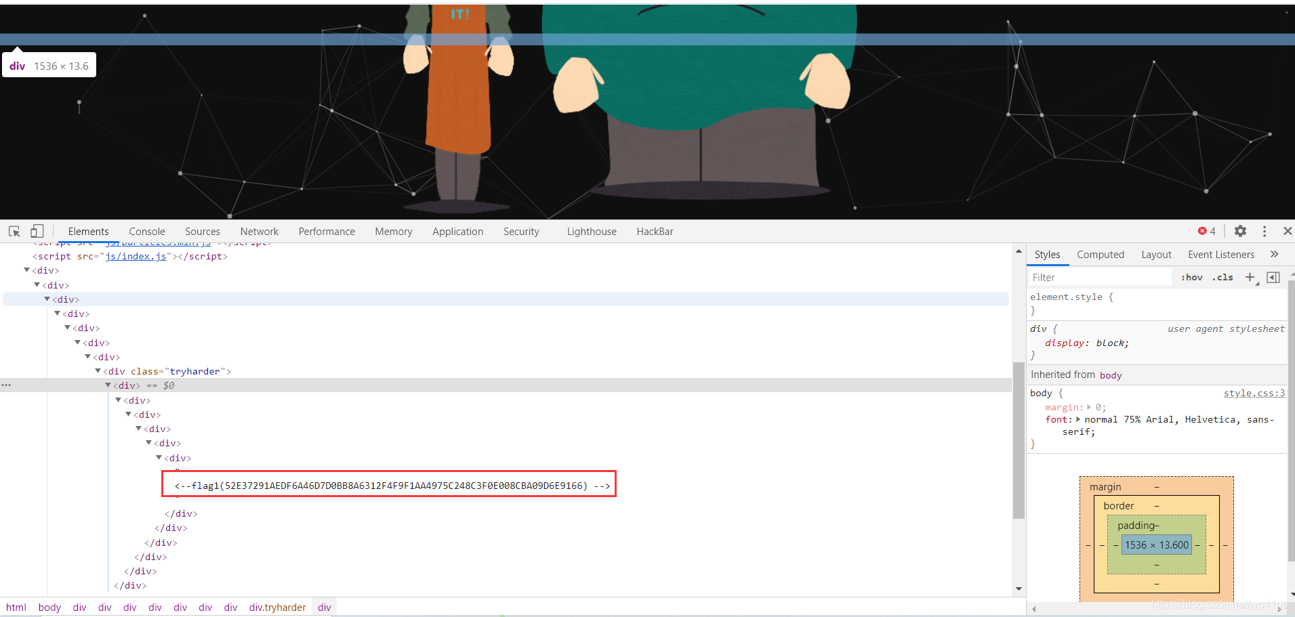Switch to the Sources tab
1295x617 pixels.
203,232
